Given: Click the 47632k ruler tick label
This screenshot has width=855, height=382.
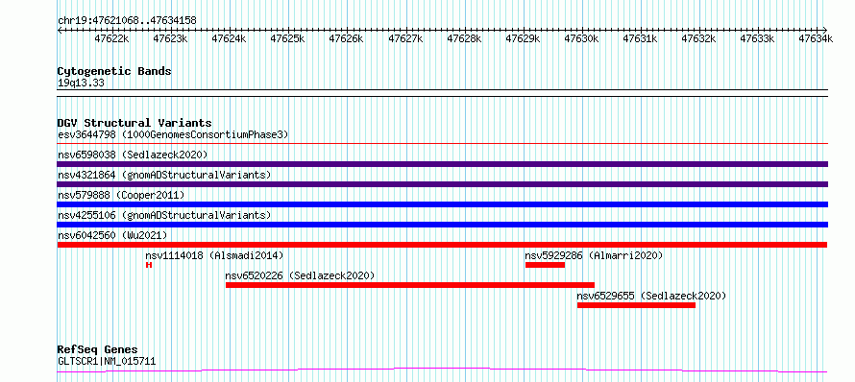Looking at the screenshot, I should click(698, 38).
